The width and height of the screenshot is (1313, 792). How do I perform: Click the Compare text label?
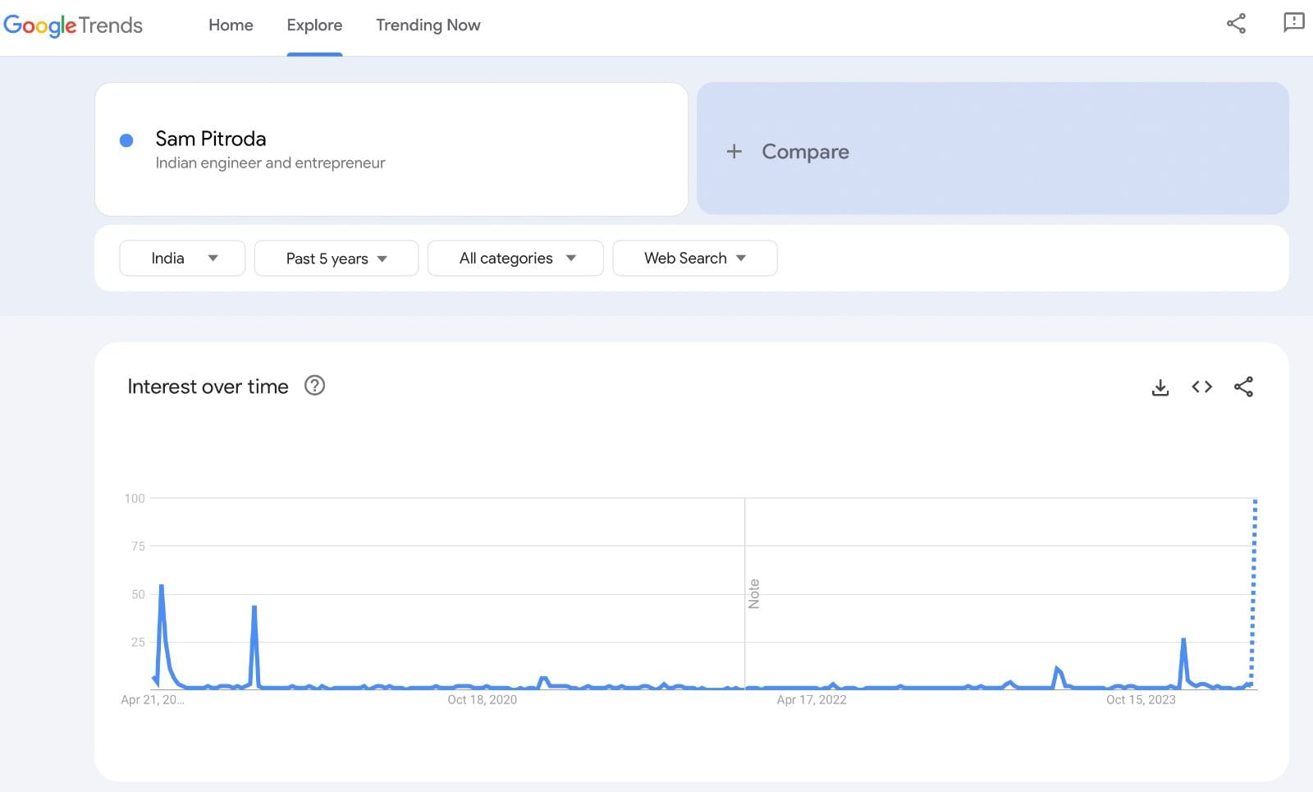[805, 152]
